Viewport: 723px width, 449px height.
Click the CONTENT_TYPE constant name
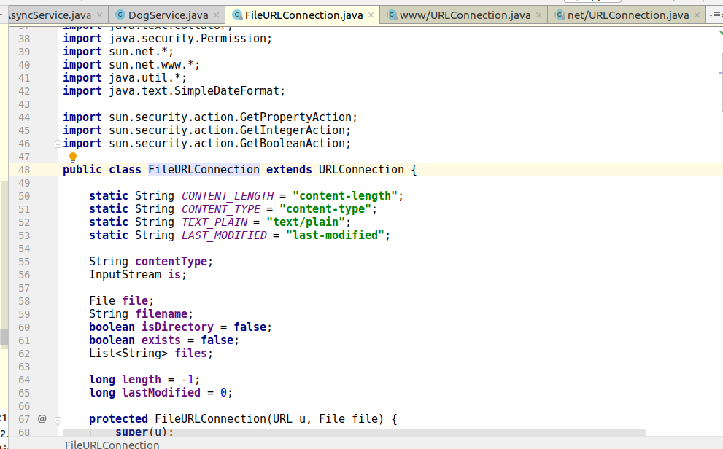pyautogui.click(x=221, y=209)
